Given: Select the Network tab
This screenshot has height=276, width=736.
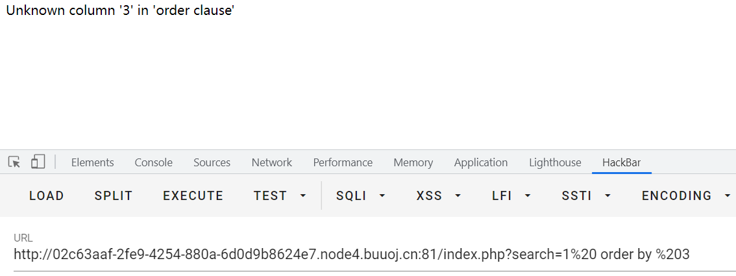Looking at the screenshot, I should tap(271, 162).
